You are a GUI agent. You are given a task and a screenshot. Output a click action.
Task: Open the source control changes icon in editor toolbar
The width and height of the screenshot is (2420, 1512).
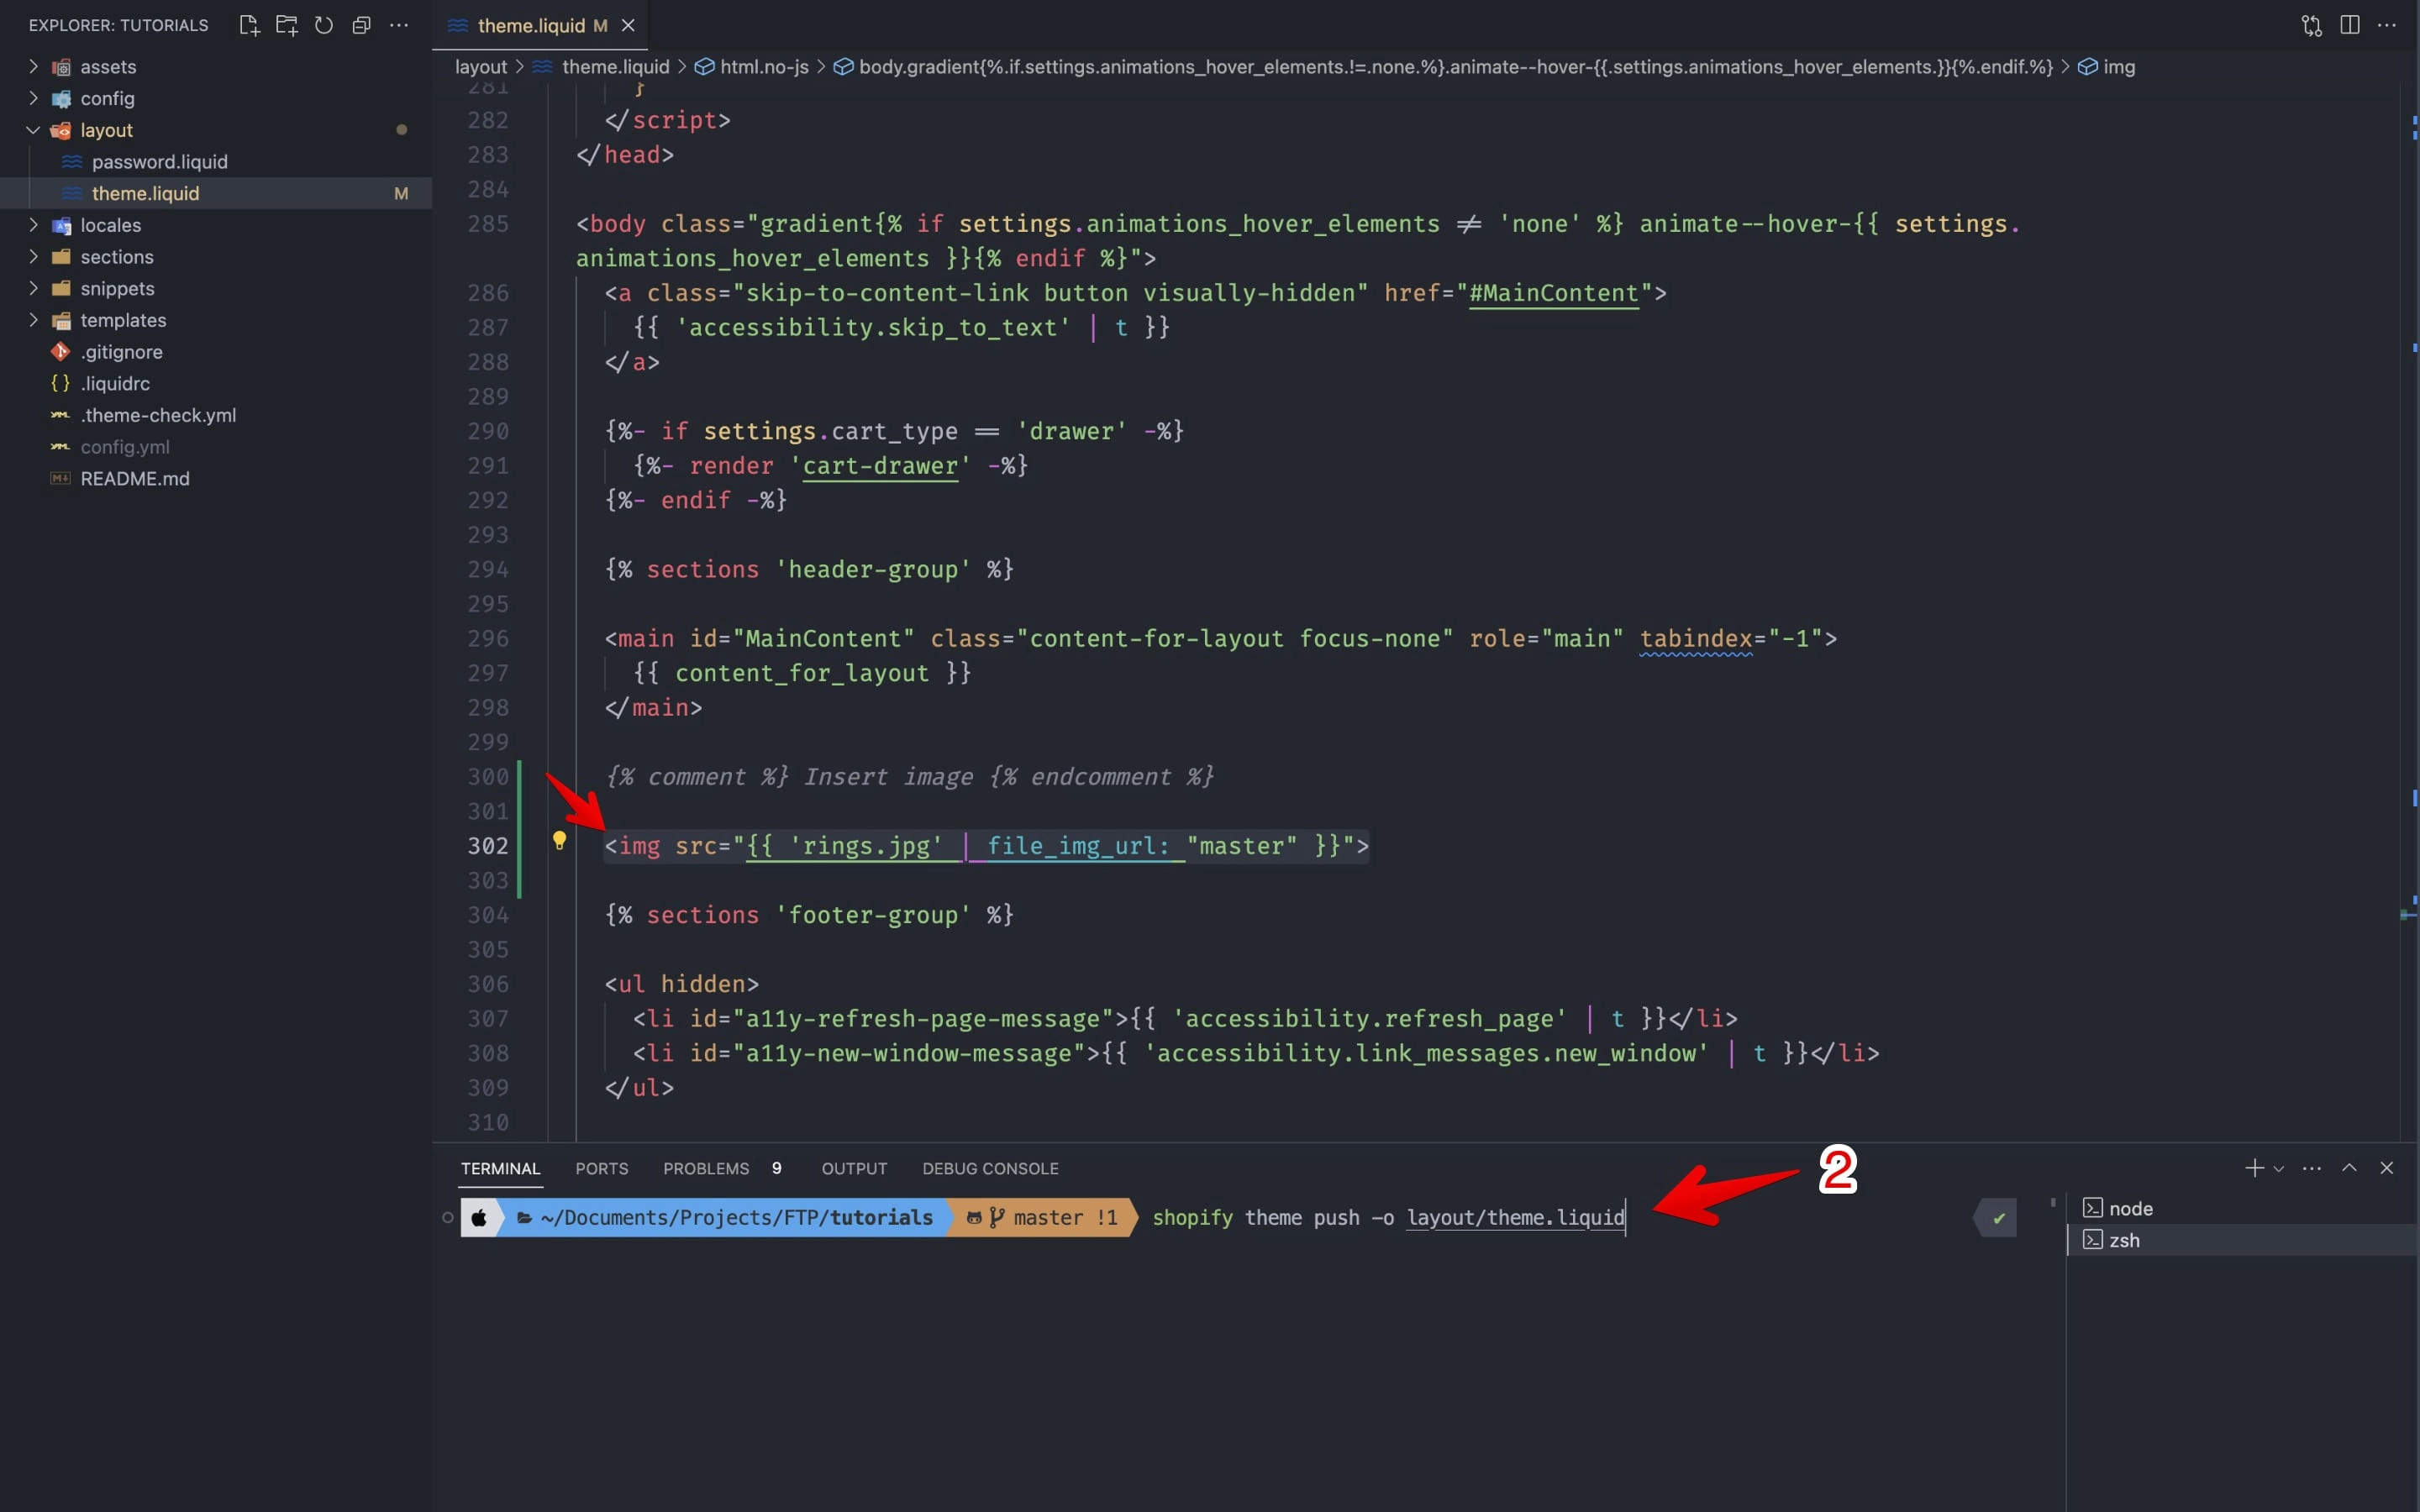(x=2312, y=25)
